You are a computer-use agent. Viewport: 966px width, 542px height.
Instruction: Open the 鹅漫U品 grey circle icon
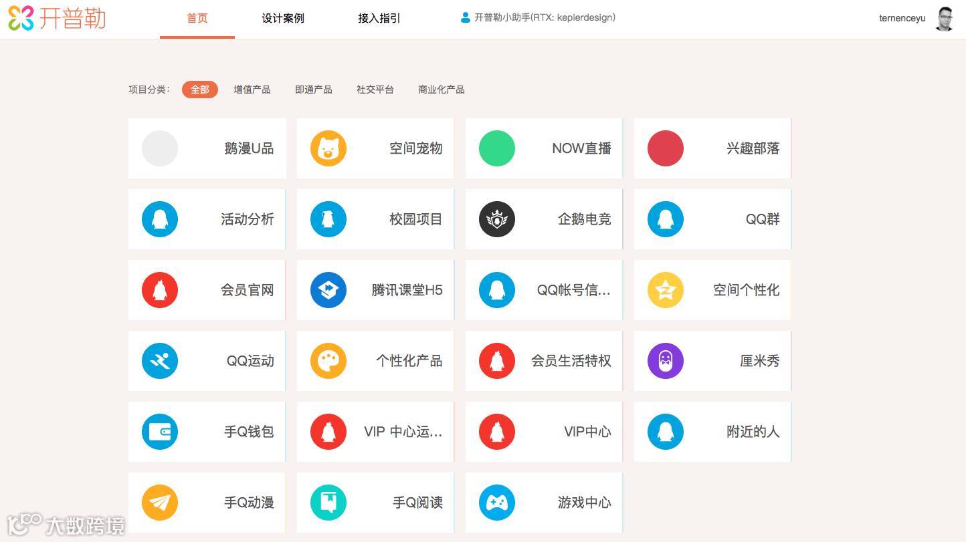[x=160, y=148]
